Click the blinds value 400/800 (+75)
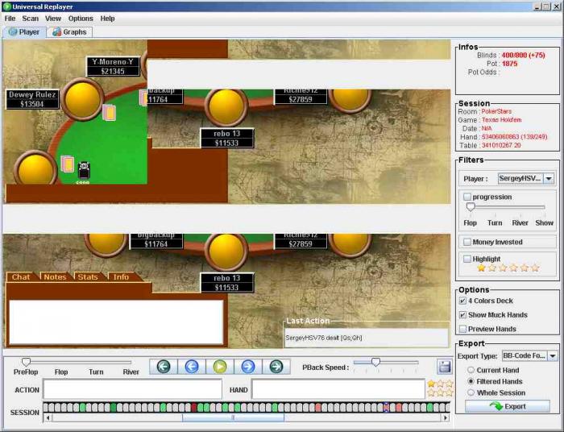The width and height of the screenshot is (564, 432). [523, 55]
